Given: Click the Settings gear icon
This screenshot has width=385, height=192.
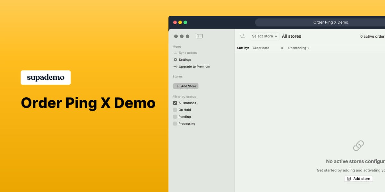Looking at the screenshot, I should click(x=175, y=60).
